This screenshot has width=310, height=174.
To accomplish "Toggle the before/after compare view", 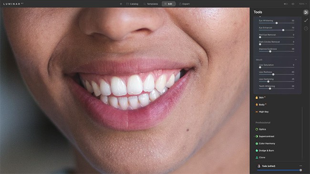I will (286, 4).
